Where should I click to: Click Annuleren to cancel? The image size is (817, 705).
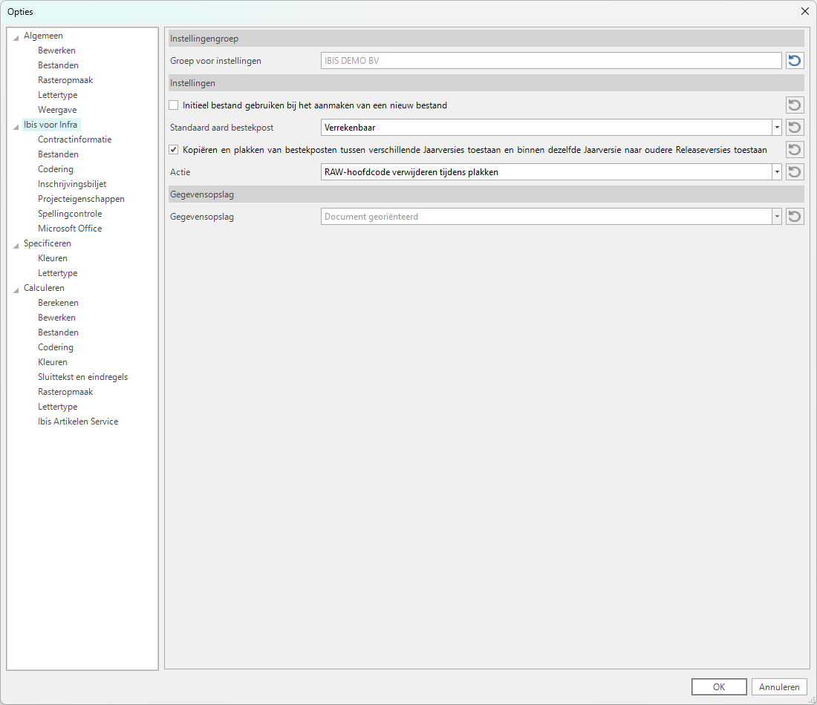[x=779, y=687]
